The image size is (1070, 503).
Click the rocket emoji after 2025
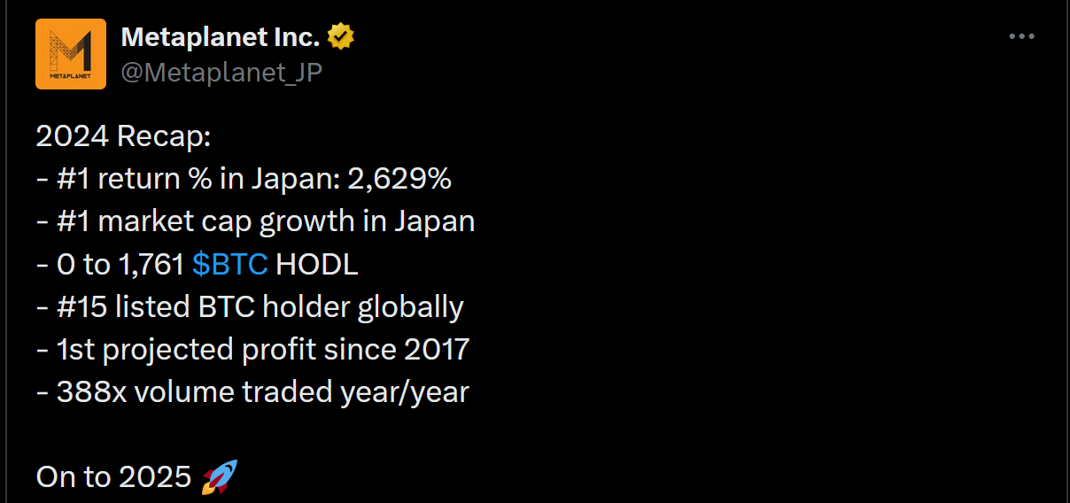pyautogui.click(x=218, y=478)
